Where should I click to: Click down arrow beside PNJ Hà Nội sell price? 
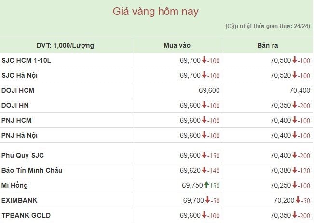click(295, 135)
